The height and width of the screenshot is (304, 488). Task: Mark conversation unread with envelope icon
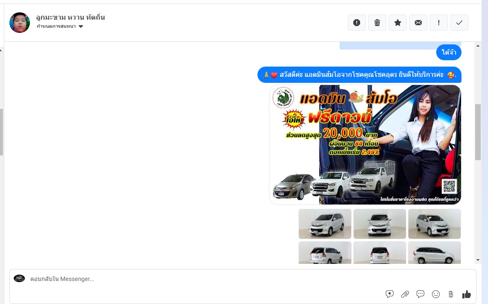pos(418,23)
